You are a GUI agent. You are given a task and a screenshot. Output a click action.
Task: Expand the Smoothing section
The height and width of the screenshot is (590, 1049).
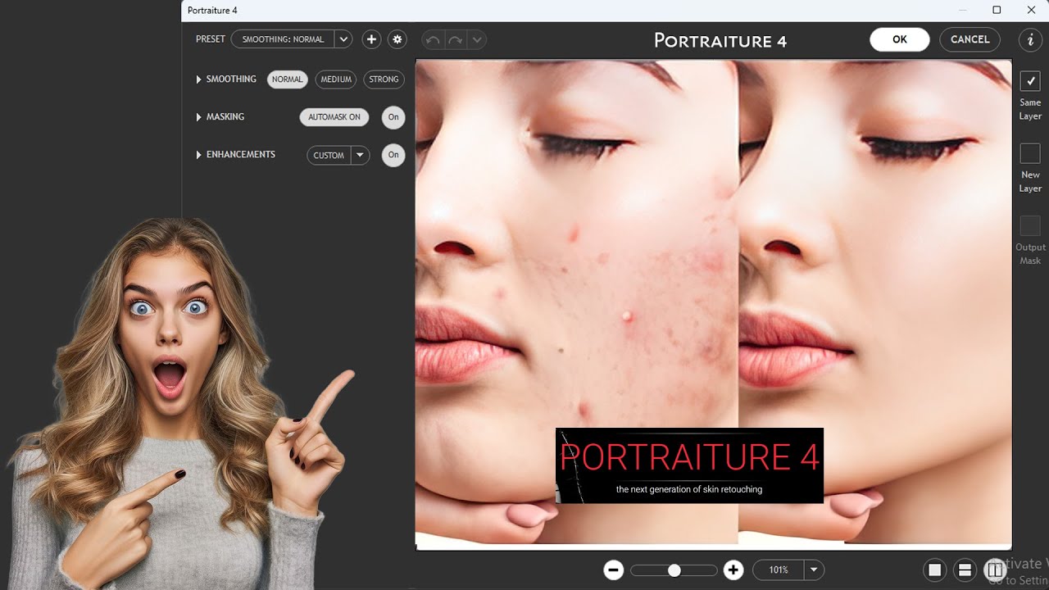click(199, 79)
